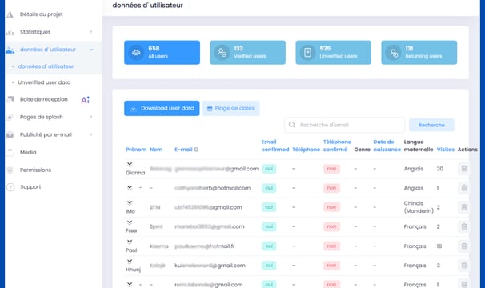
Task: Focus the Recherche d'email search field
Action: click(x=345, y=125)
